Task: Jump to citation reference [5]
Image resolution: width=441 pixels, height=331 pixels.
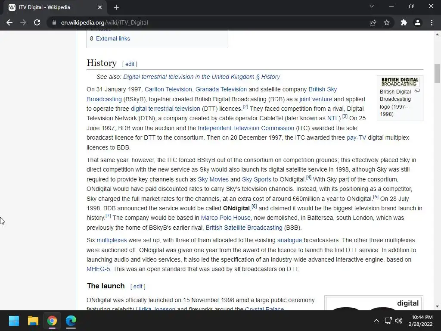Action: pos(376,197)
